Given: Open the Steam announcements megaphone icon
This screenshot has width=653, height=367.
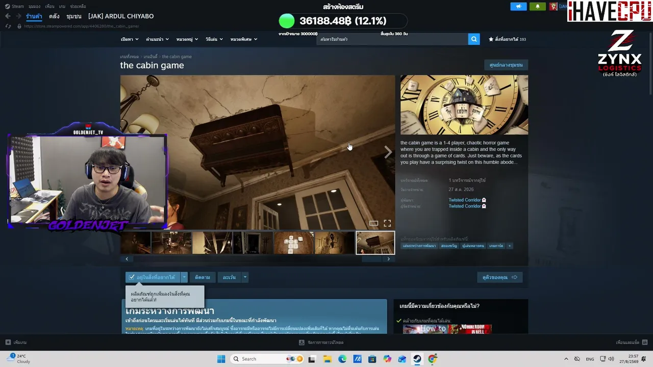Looking at the screenshot, I should 518,6.
